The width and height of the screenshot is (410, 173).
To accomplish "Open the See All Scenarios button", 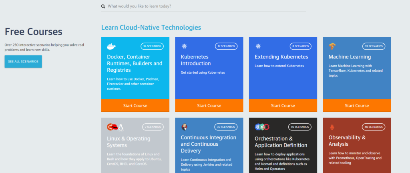I will 23,62.
